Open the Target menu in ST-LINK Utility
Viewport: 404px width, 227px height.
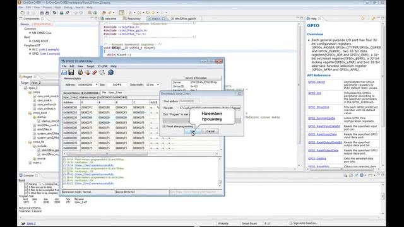coord(90,66)
